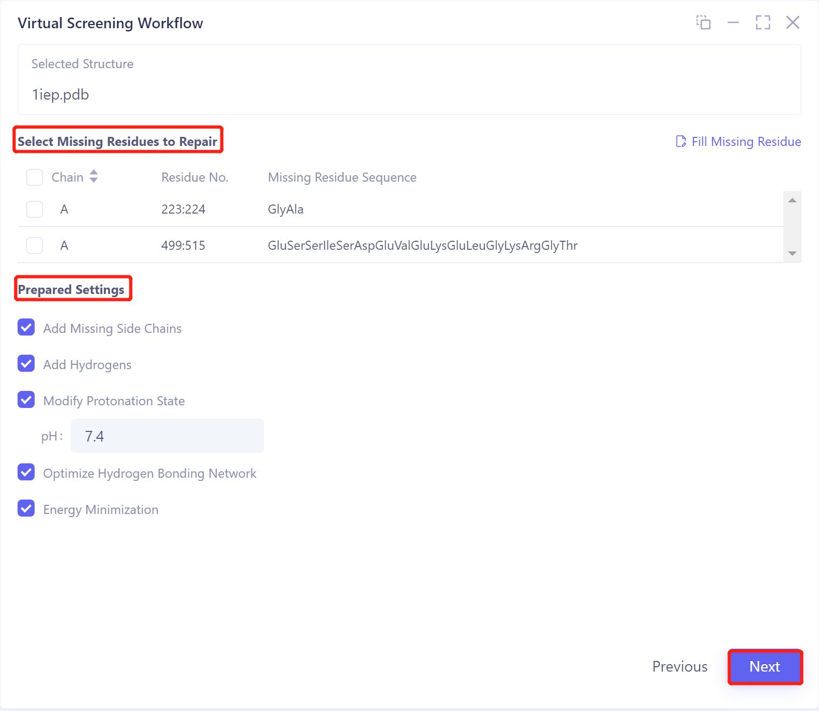The height and width of the screenshot is (711, 819).
Task: Close the Virtual Screening Workflow dialog
Action: click(x=793, y=23)
